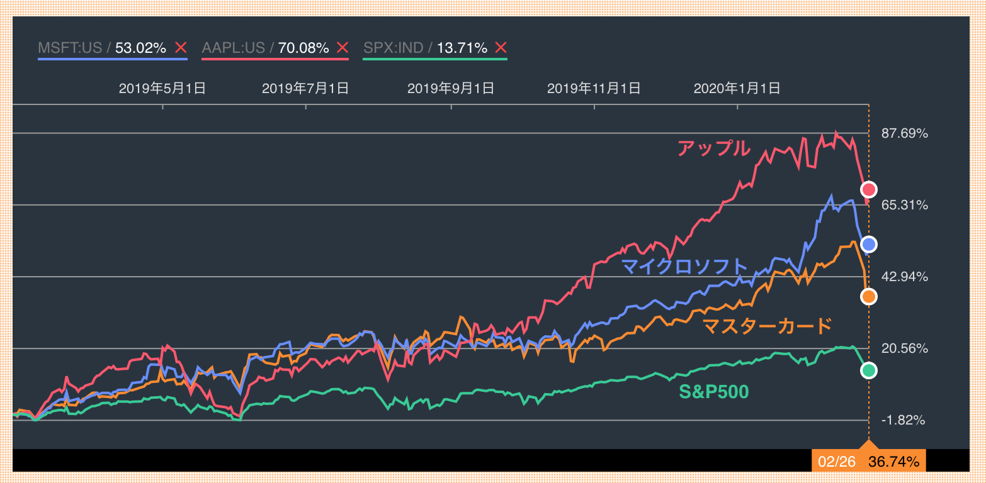Click the 2019年5月1日 axis date label
Screen dimensions: 986x483
pos(162,89)
